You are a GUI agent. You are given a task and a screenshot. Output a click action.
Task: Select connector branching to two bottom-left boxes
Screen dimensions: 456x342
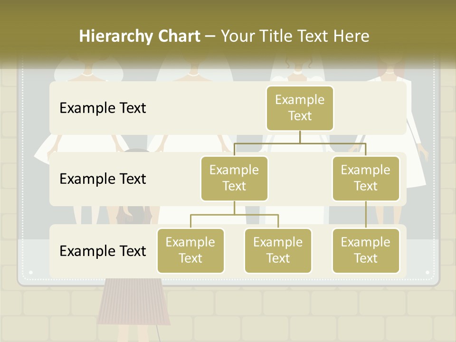[234, 215]
